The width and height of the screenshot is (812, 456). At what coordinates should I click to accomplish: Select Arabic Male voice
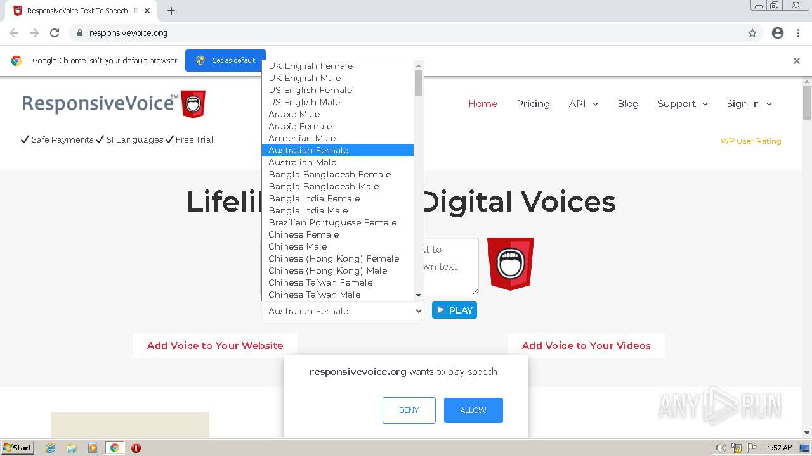click(337, 114)
